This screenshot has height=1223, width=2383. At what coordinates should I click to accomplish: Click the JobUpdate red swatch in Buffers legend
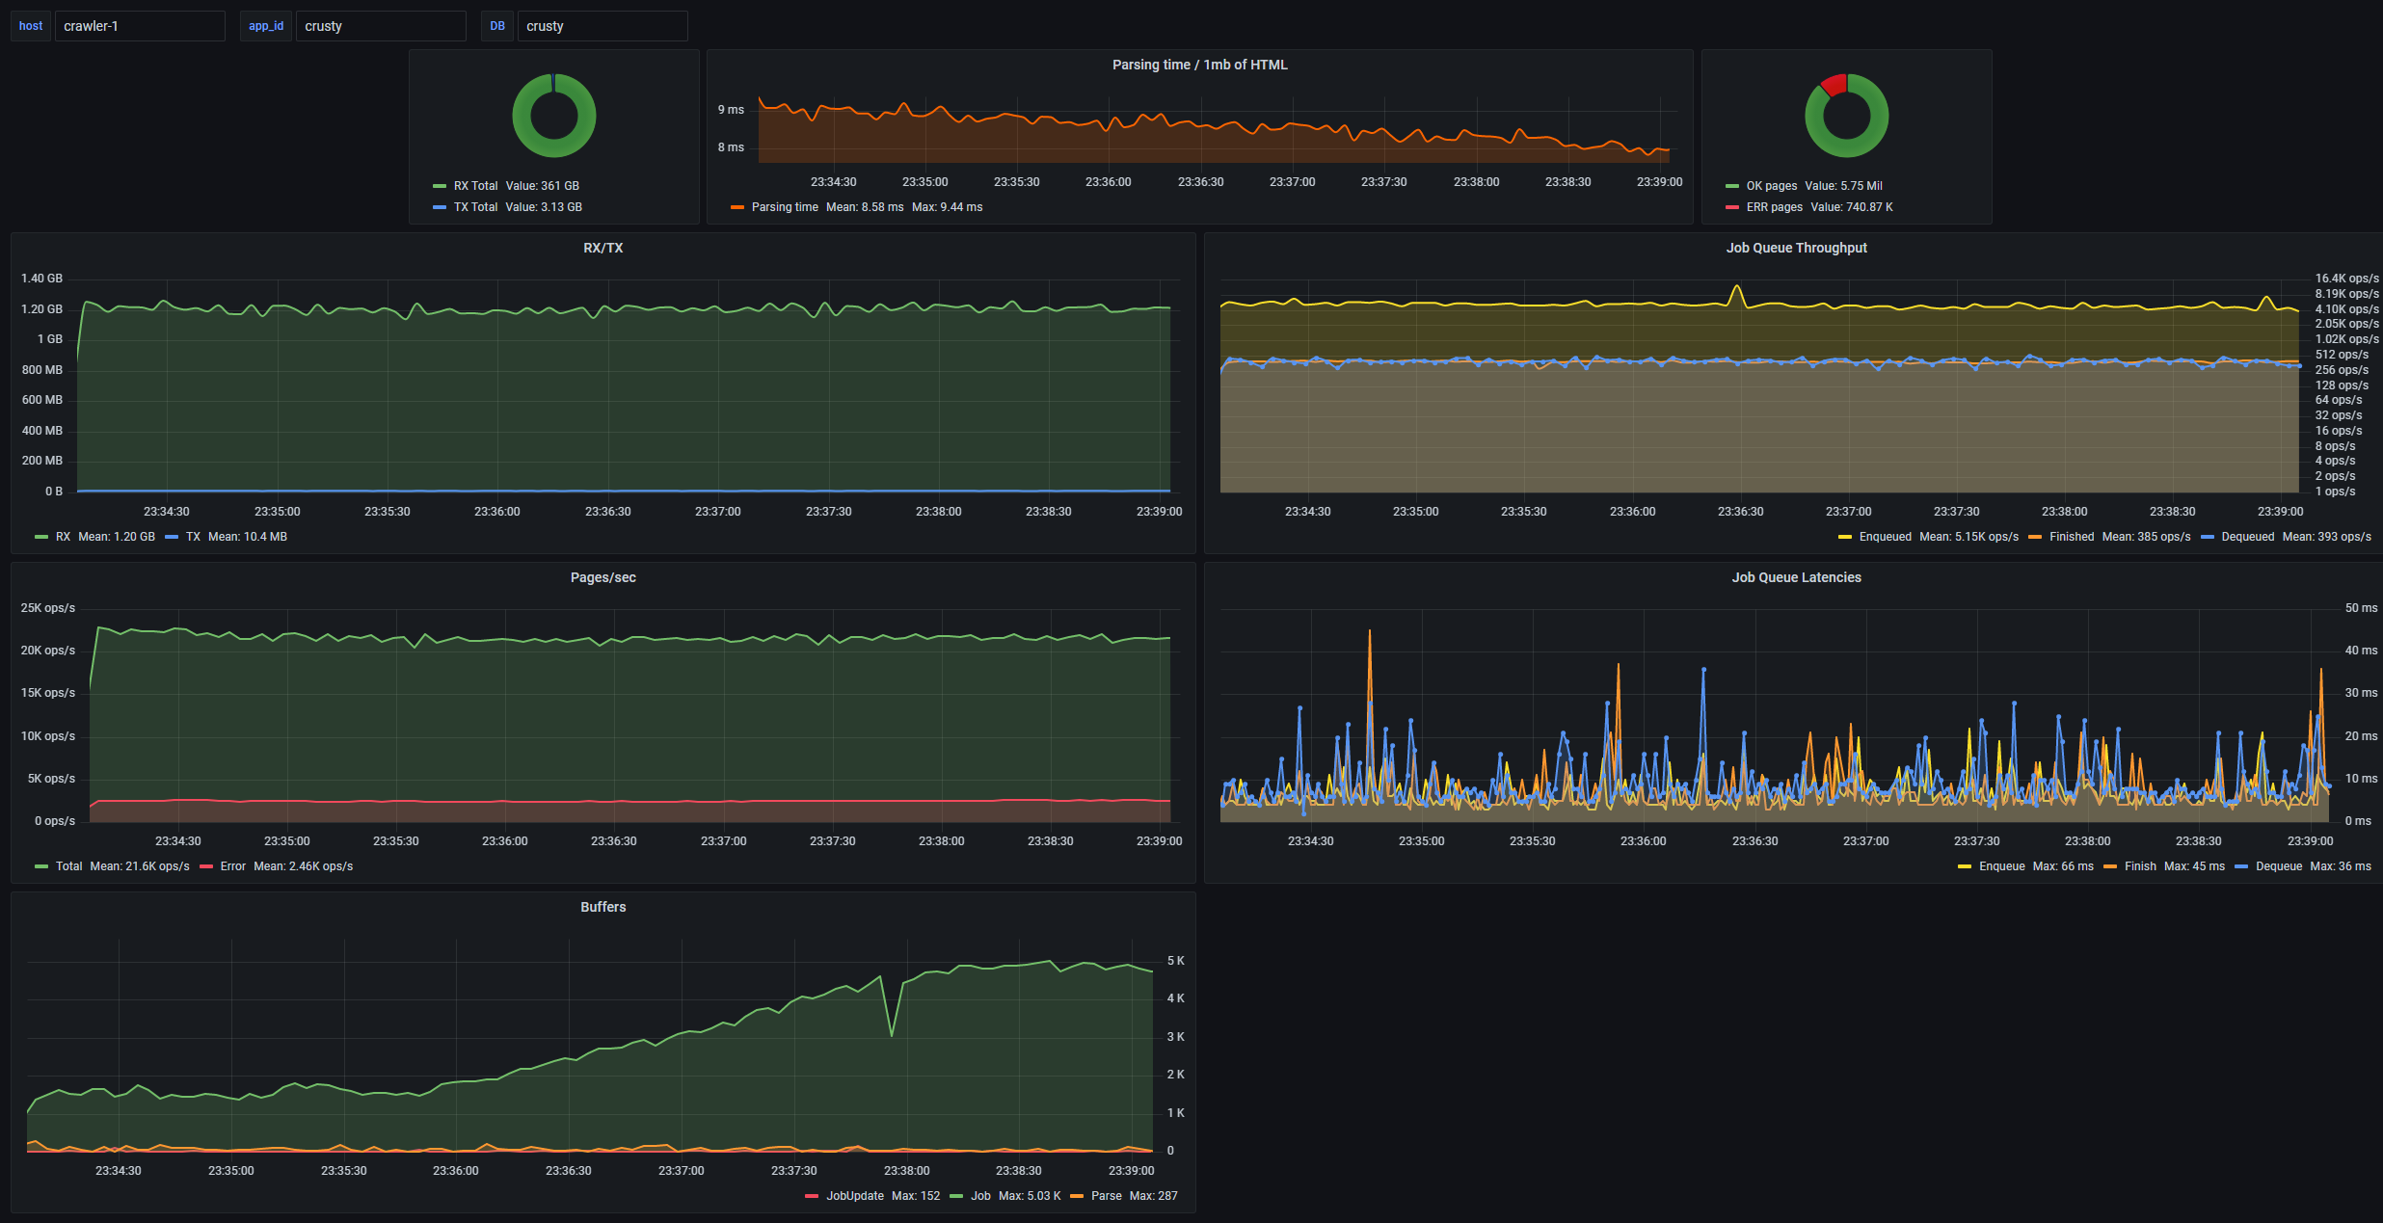tap(812, 1196)
